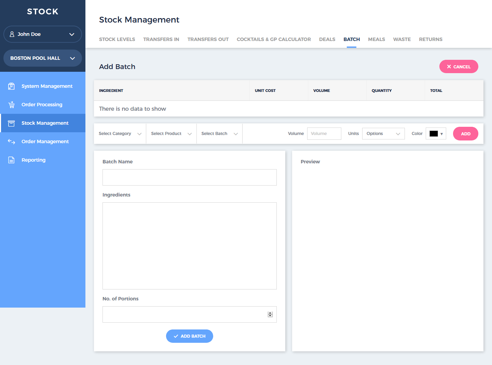Open the COCKTAILS & GP CALCULATOR tab
The height and width of the screenshot is (365, 492).
[x=274, y=39]
